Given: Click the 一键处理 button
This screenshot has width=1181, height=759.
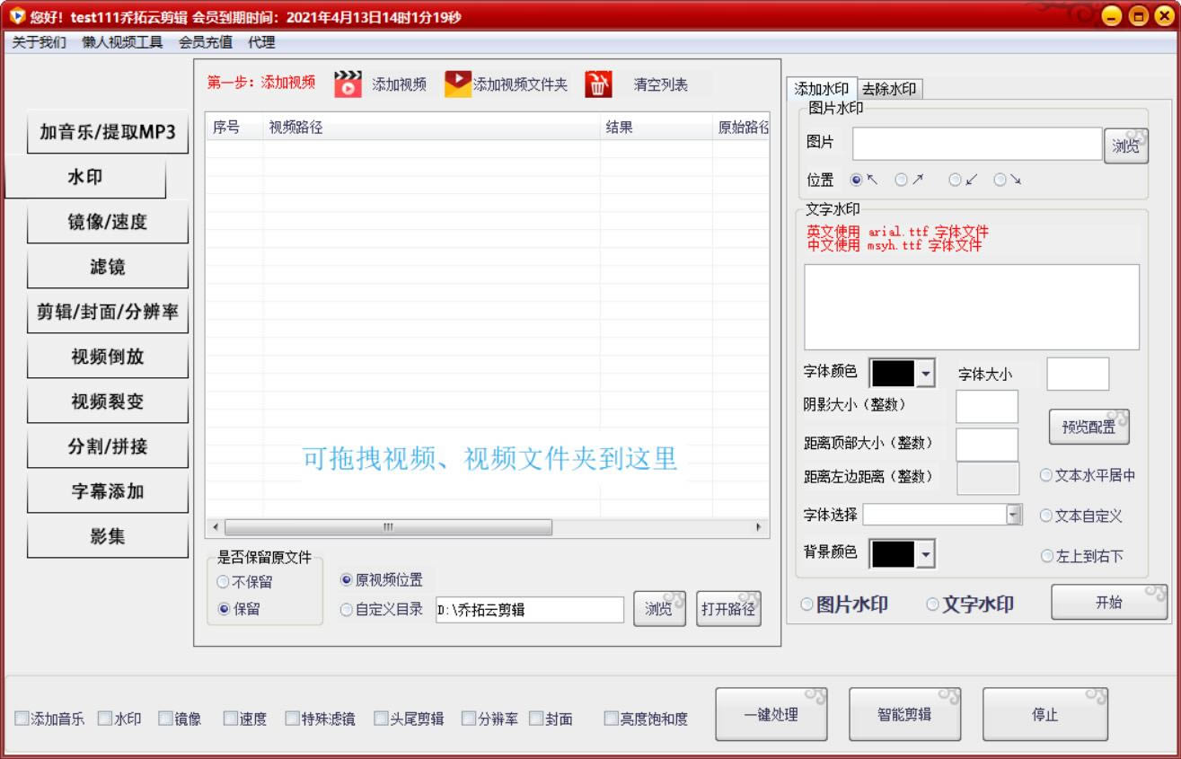Looking at the screenshot, I should pos(771,715).
